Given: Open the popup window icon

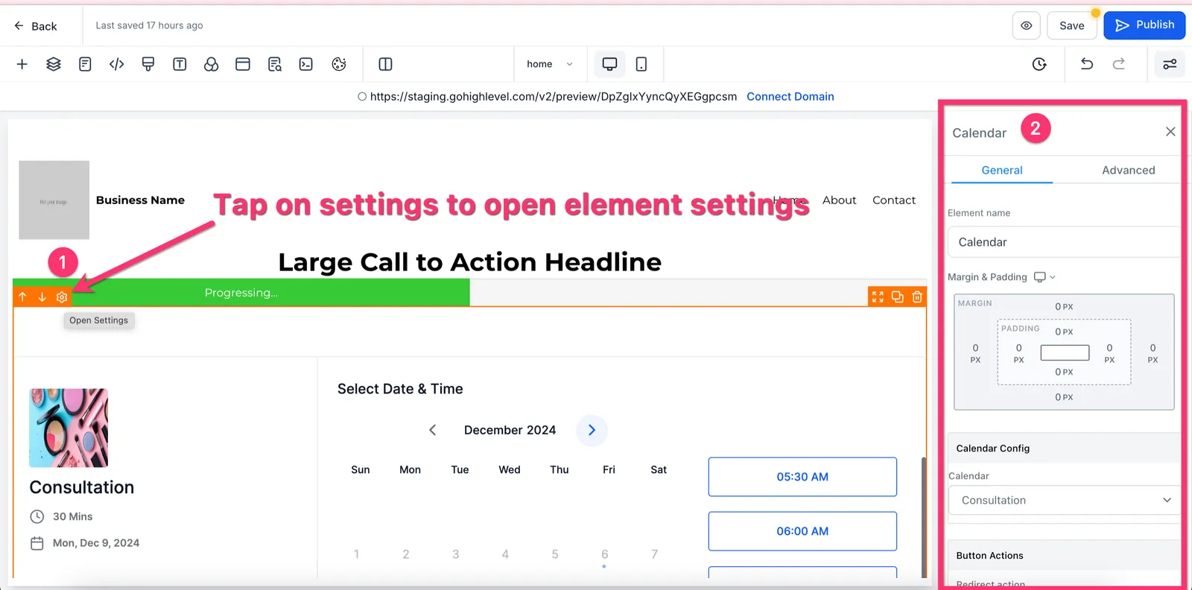Looking at the screenshot, I should tap(243, 64).
